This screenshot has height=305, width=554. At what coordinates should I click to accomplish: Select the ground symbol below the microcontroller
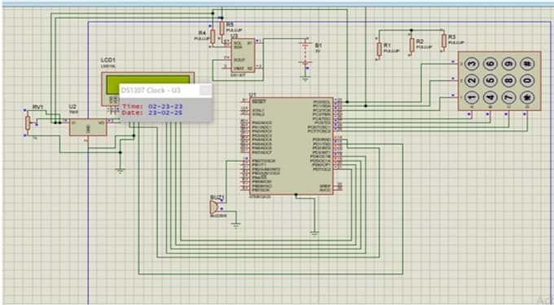click(x=314, y=233)
